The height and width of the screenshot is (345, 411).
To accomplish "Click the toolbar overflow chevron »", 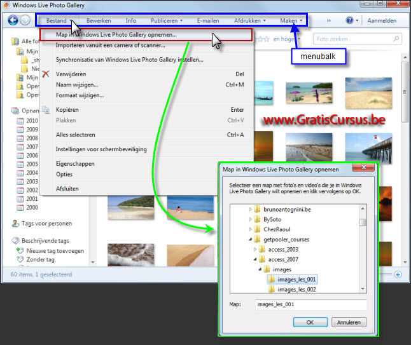I will point(329,20).
